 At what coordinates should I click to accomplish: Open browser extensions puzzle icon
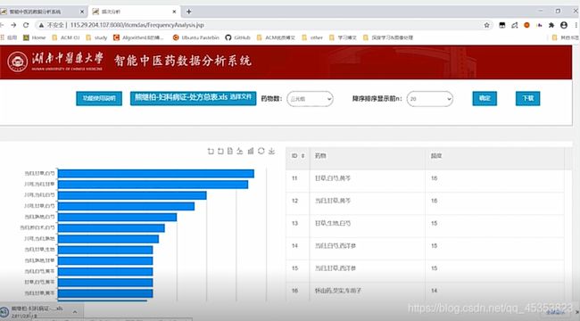(x=551, y=25)
